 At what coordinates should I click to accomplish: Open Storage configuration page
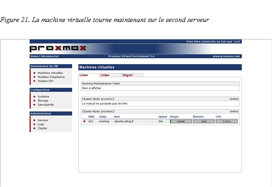[x=43, y=100]
